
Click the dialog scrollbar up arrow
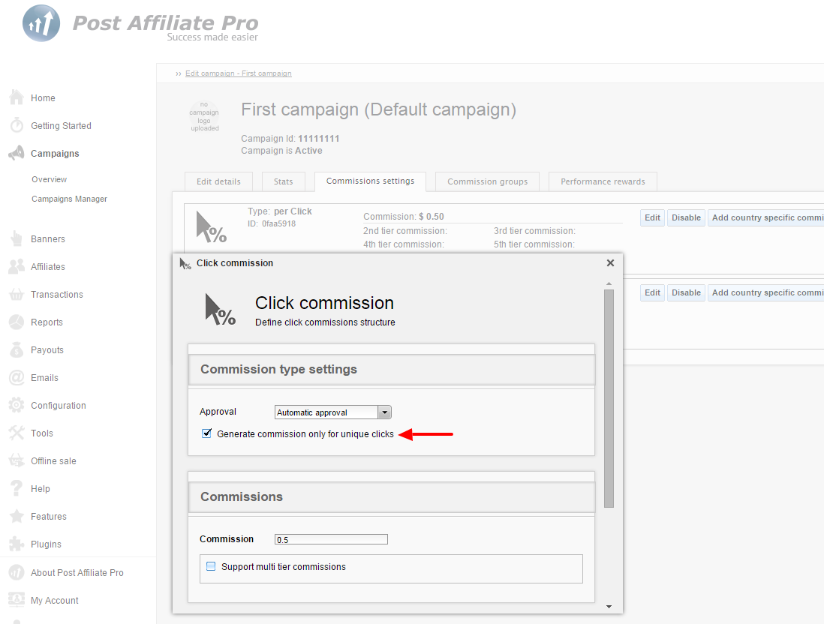(x=609, y=283)
